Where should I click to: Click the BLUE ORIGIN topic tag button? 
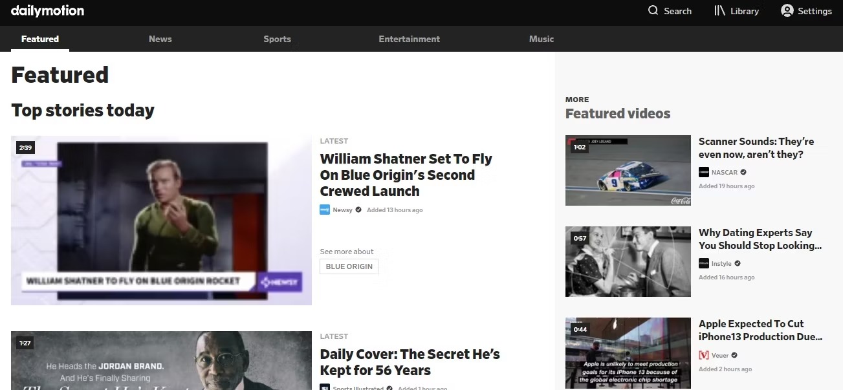(x=349, y=266)
